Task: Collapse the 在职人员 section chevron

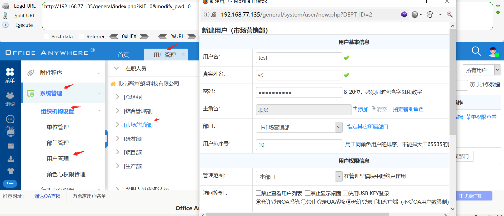Action: coord(116,68)
